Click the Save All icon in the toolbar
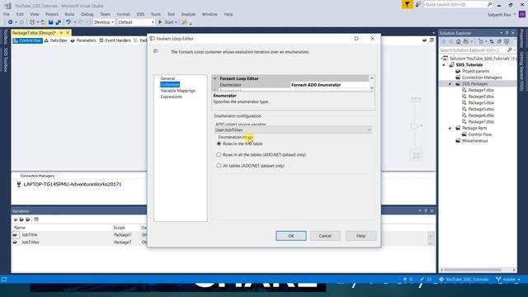Viewport: 528px width, 297px height. [59, 22]
